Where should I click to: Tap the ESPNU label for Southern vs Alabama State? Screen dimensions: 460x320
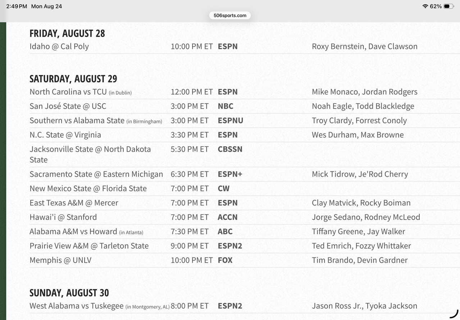pyautogui.click(x=231, y=121)
